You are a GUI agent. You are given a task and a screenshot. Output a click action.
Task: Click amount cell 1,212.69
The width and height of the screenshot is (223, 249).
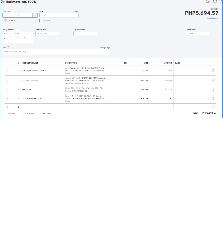[x=161, y=99]
